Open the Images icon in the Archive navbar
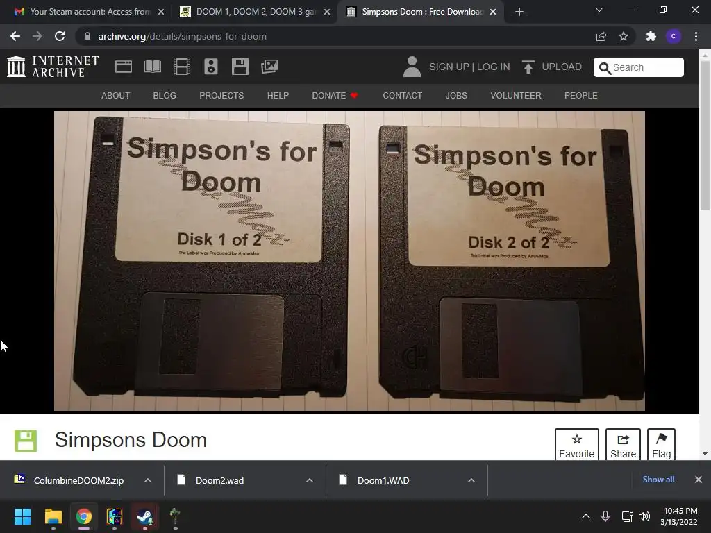711x533 pixels. pyautogui.click(x=269, y=67)
